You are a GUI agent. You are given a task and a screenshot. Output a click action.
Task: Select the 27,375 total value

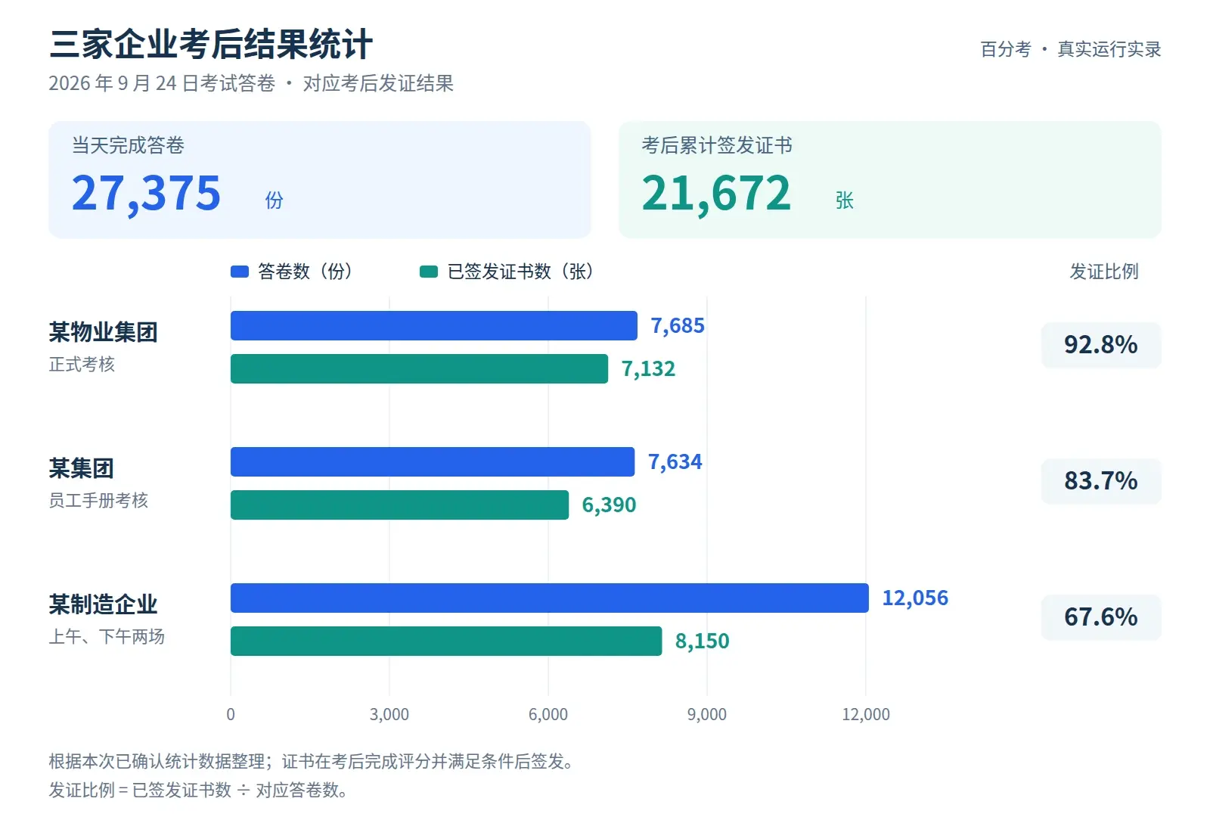147,193
